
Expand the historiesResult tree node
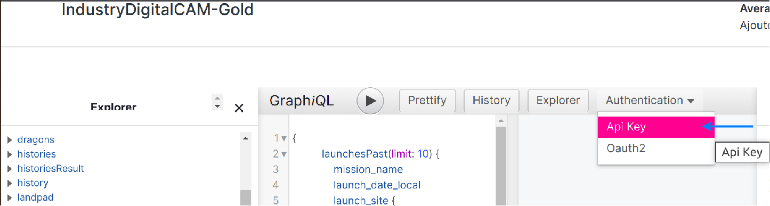[x=10, y=169]
